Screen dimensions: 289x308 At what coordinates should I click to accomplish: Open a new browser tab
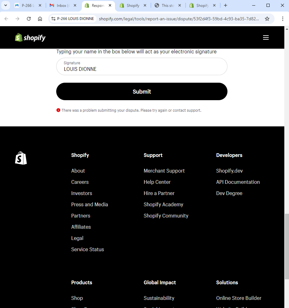tap(226, 6)
